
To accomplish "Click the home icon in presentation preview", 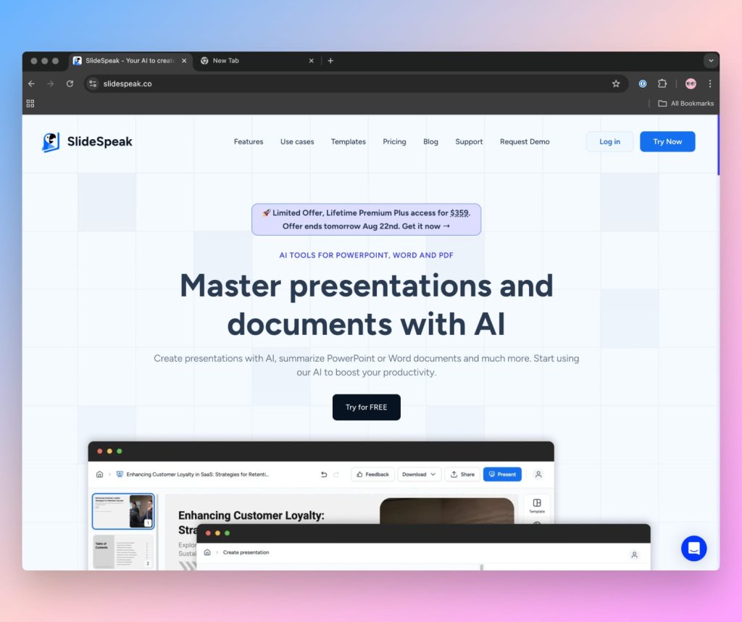I will click(99, 474).
